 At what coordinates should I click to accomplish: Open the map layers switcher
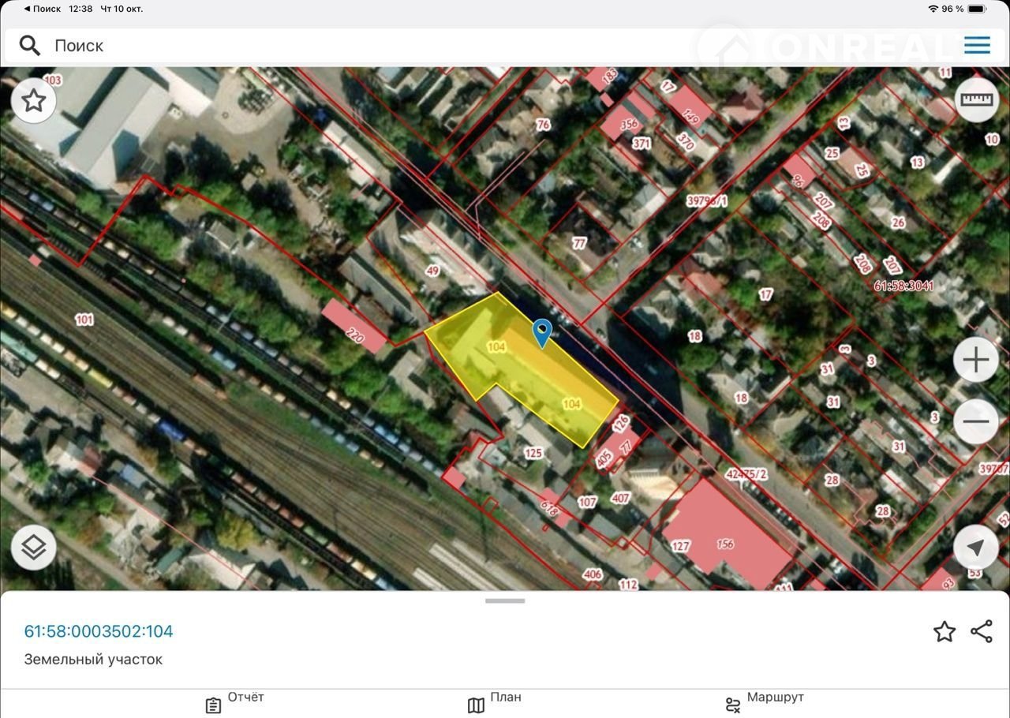pyautogui.click(x=33, y=548)
